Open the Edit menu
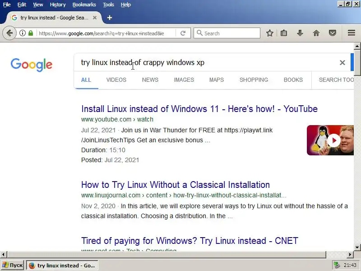This screenshot has height=271, width=361. (22, 5)
